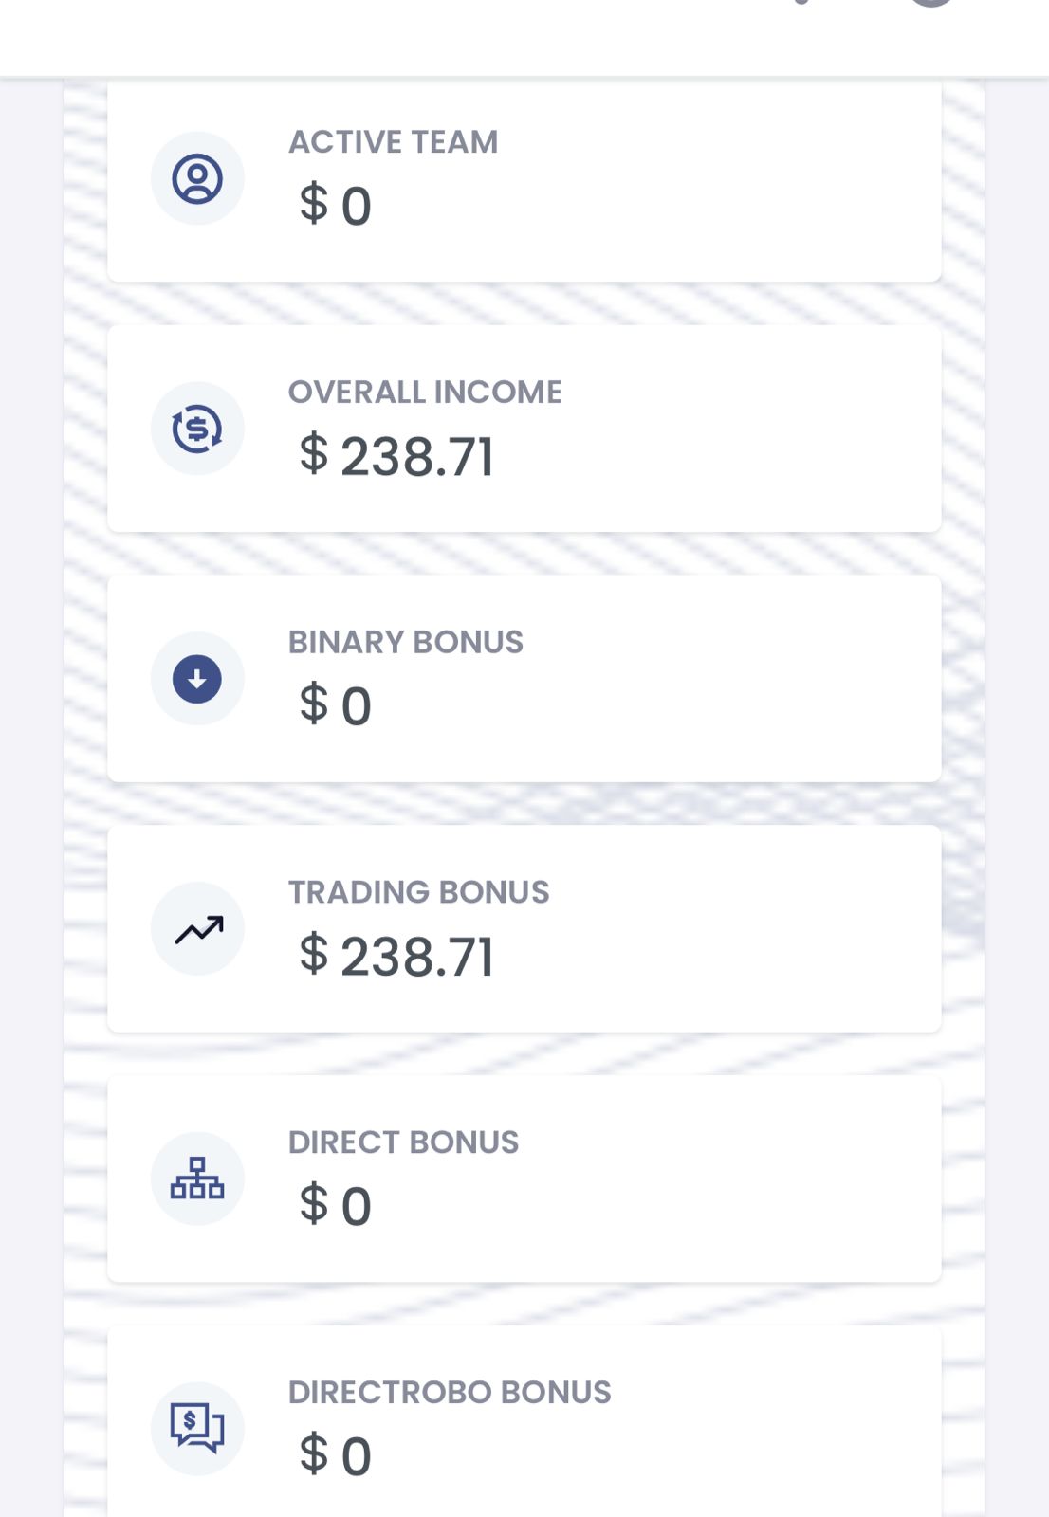The image size is (1049, 1517).
Task: Tap the small header icon left of avatar
Action: (802, 3)
